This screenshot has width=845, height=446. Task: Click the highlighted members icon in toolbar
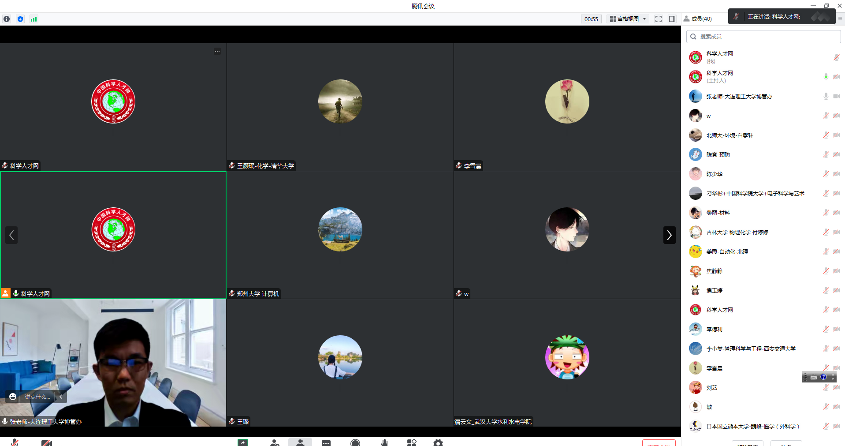point(300,442)
